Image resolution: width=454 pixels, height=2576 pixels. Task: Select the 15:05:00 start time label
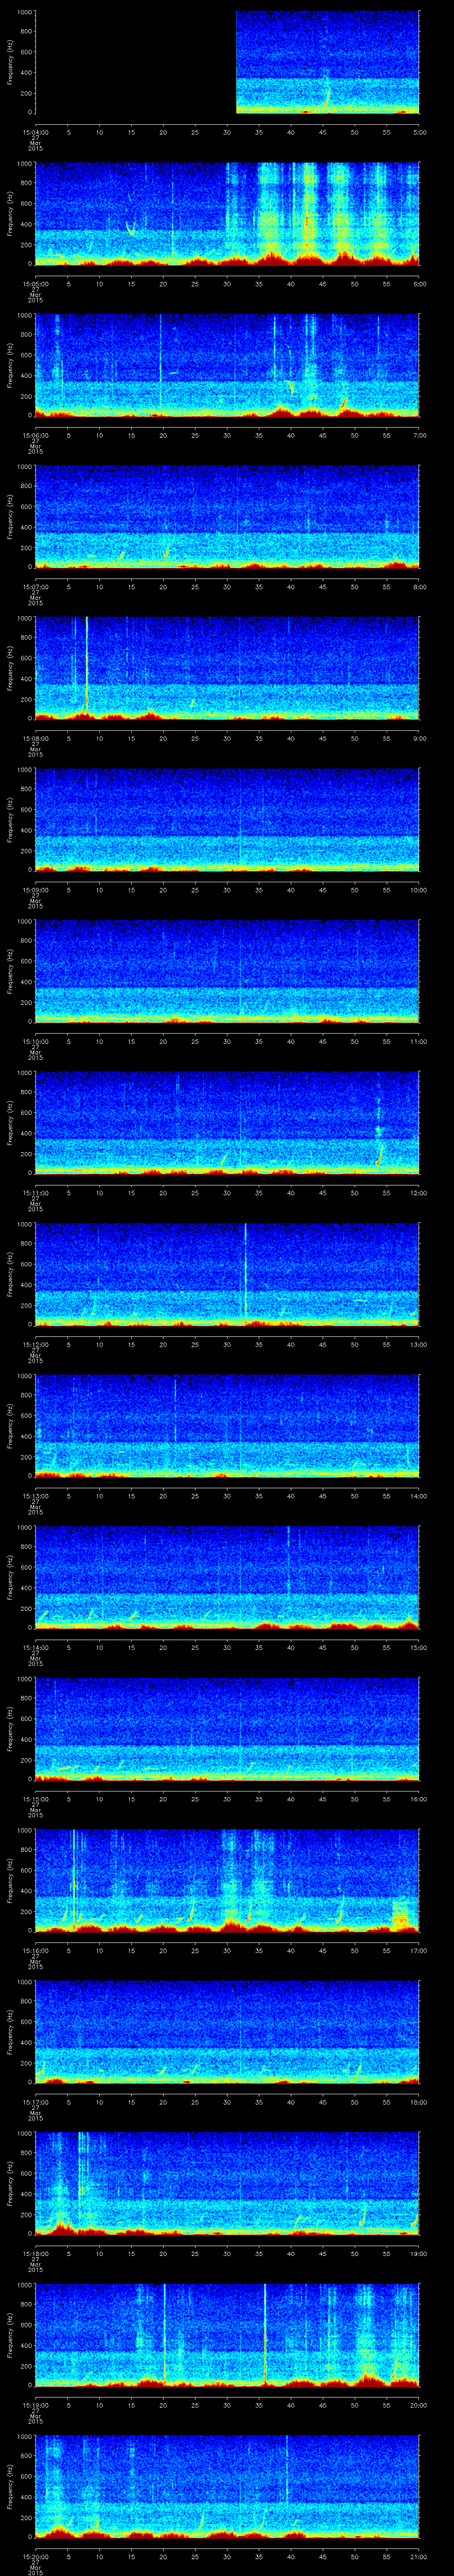click(x=36, y=284)
